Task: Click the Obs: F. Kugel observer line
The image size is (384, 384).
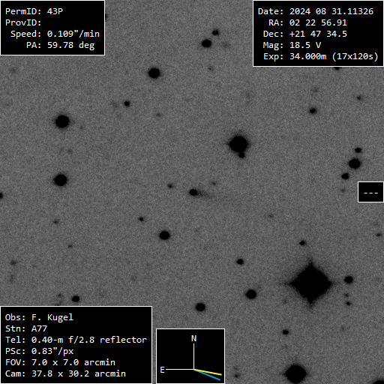Action: 39,317
